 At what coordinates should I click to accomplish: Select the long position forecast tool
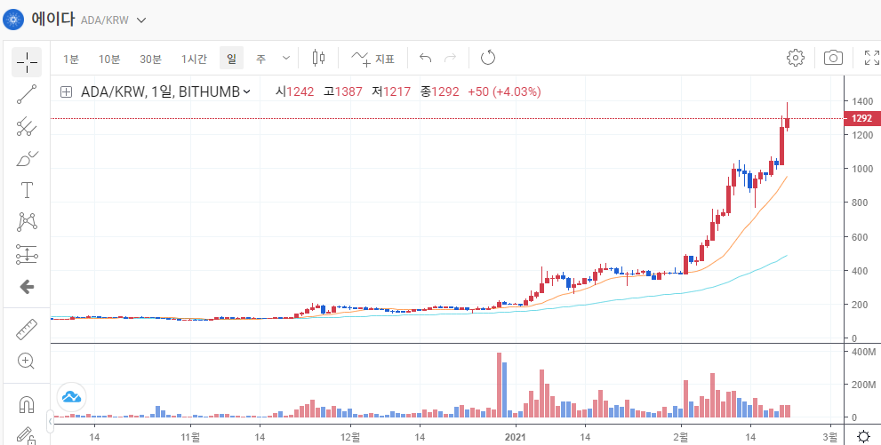pos(27,255)
